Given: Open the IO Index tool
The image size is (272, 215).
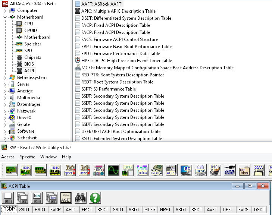Looking at the screenshot, I should [84, 170].
